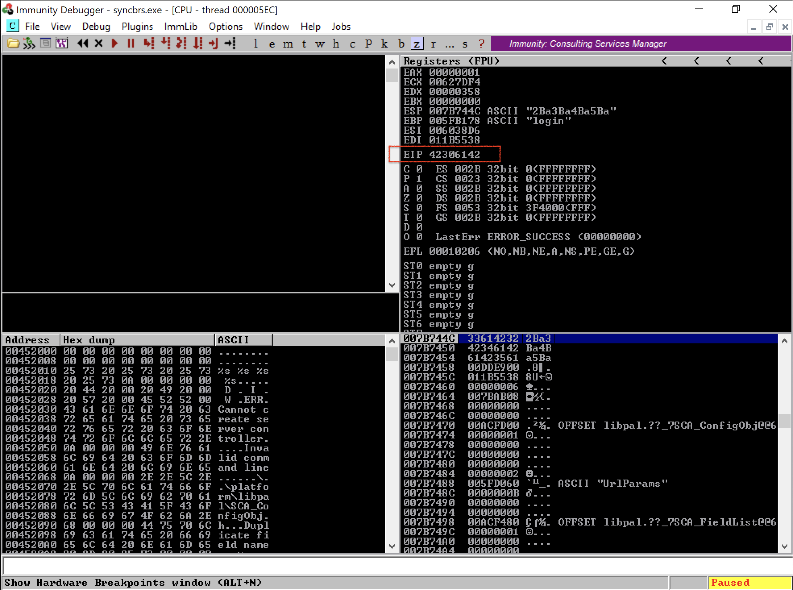Show Memory map via 'm' button

(288, 44)
